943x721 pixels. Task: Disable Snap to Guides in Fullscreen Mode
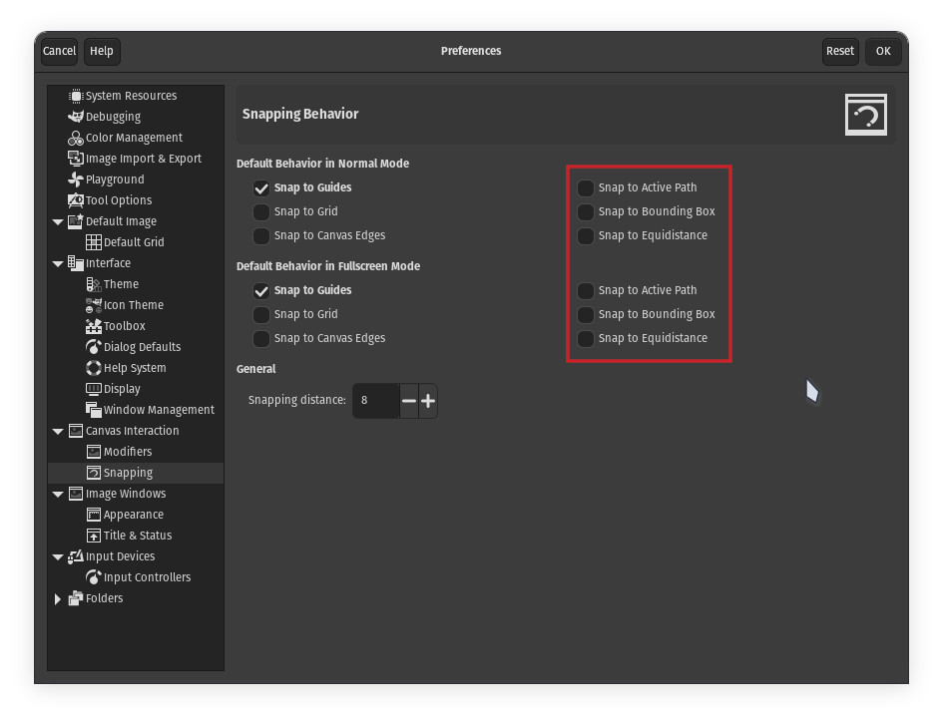click(260, 290)
